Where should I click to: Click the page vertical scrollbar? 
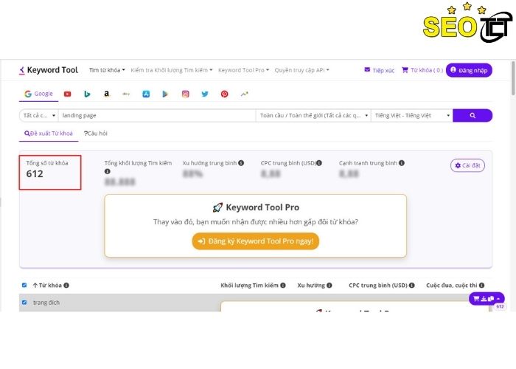(513, 79)
